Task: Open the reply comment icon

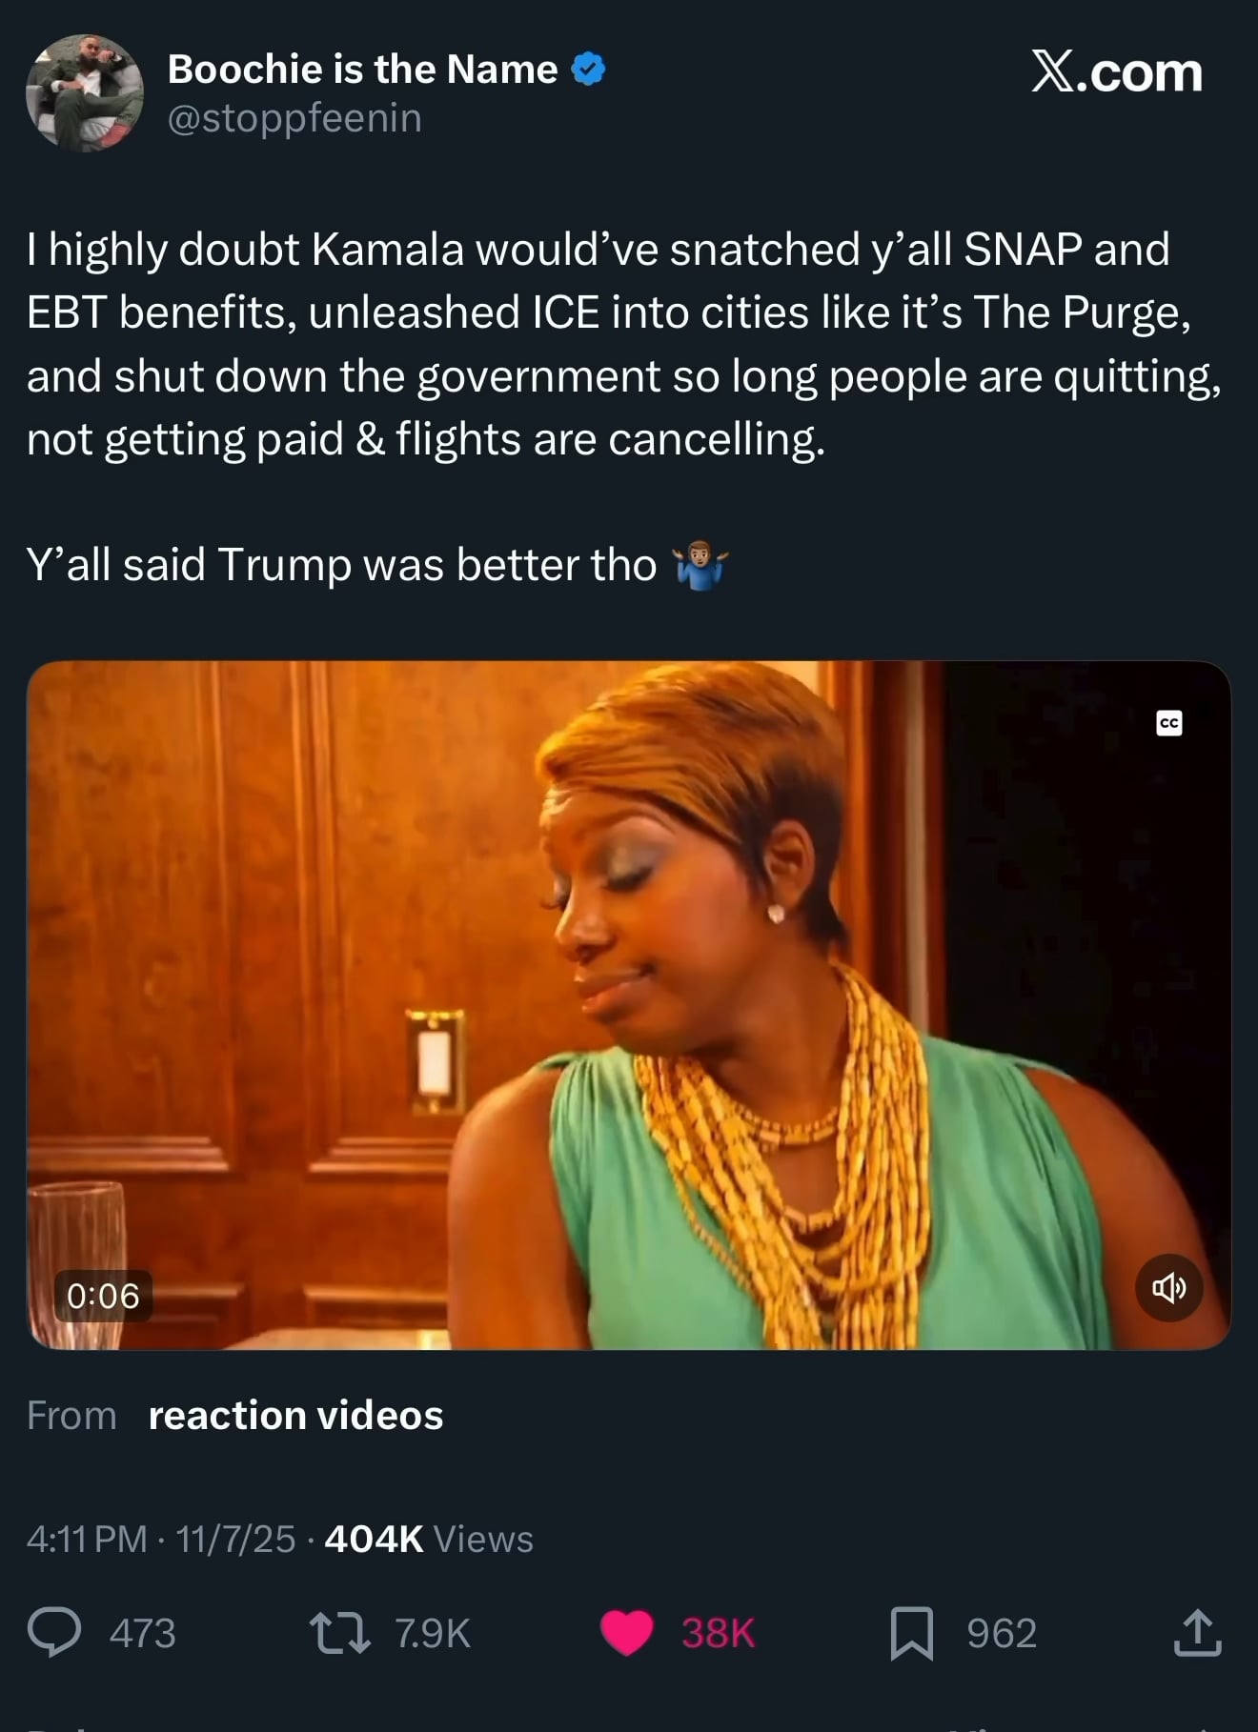Action: [54, 1633]
